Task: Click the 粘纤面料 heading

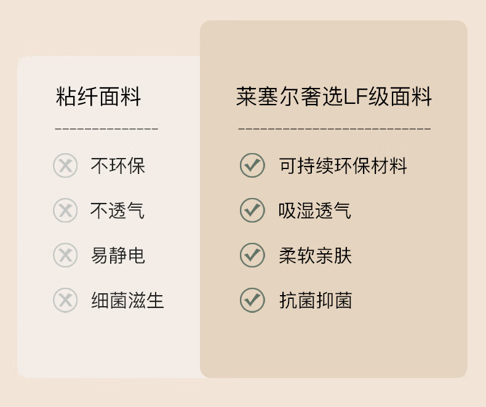Action: click(98, 97)
